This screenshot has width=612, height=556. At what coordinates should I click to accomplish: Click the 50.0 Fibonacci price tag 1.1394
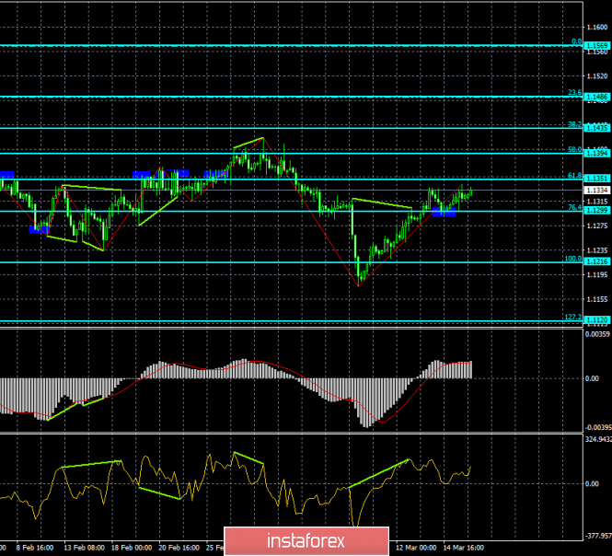[x=597, y=153]
